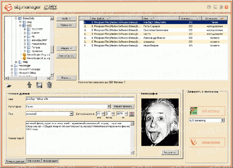The height and width of the screenshot is (168, 233).
Task: Click into the Имя name input field
Action: pos(80,99)
